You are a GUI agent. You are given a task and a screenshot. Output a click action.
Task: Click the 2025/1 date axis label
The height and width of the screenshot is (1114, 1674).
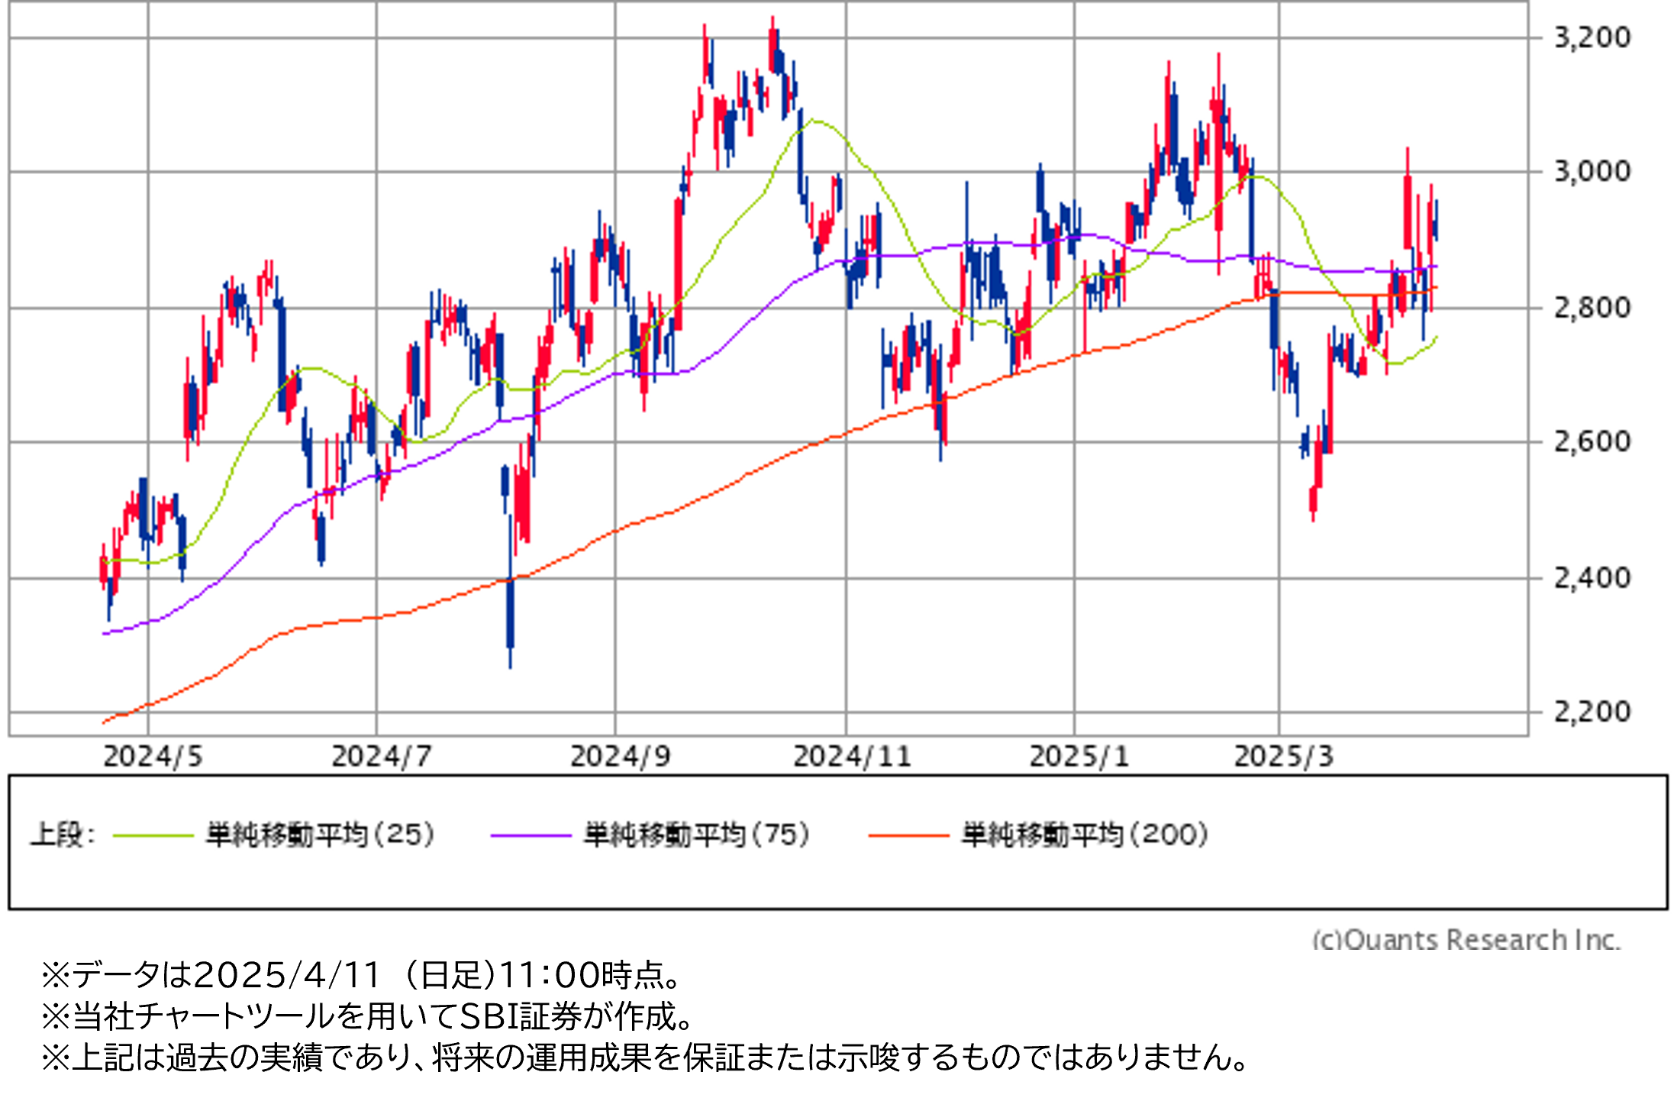coord(1079,757)
